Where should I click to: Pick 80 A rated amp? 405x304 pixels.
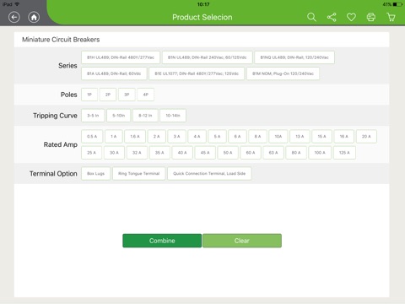click(296, 153)
